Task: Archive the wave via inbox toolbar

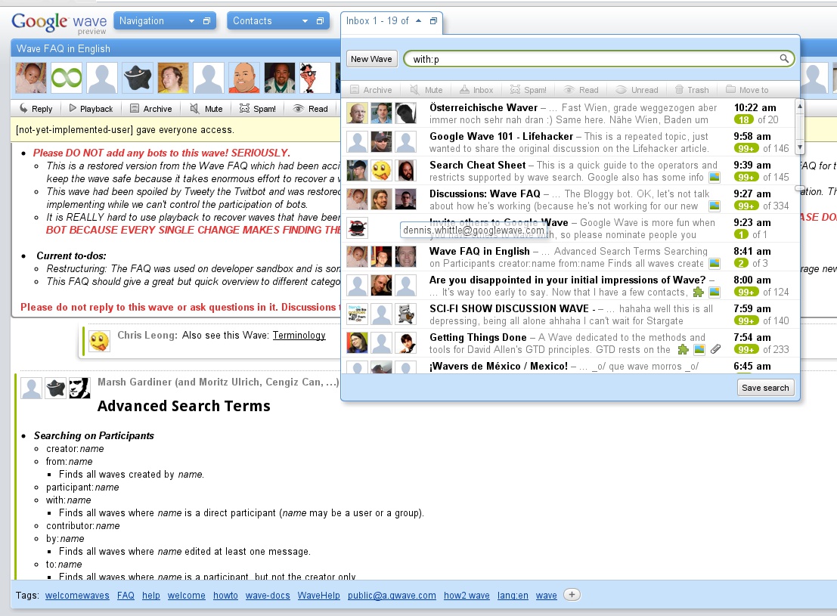Action: coord(371,90)
